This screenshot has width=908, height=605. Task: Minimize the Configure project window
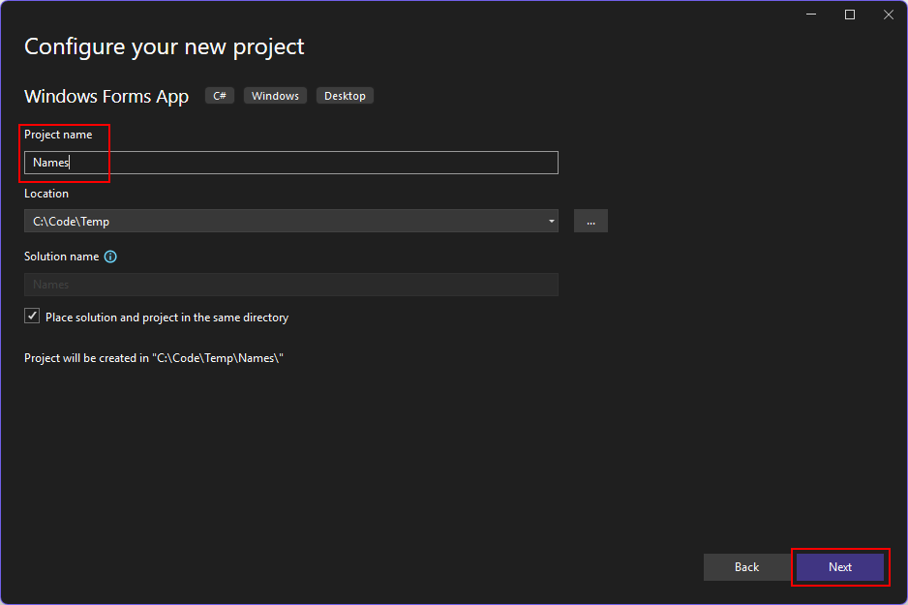pyautogui.click(x=811, y=15)
